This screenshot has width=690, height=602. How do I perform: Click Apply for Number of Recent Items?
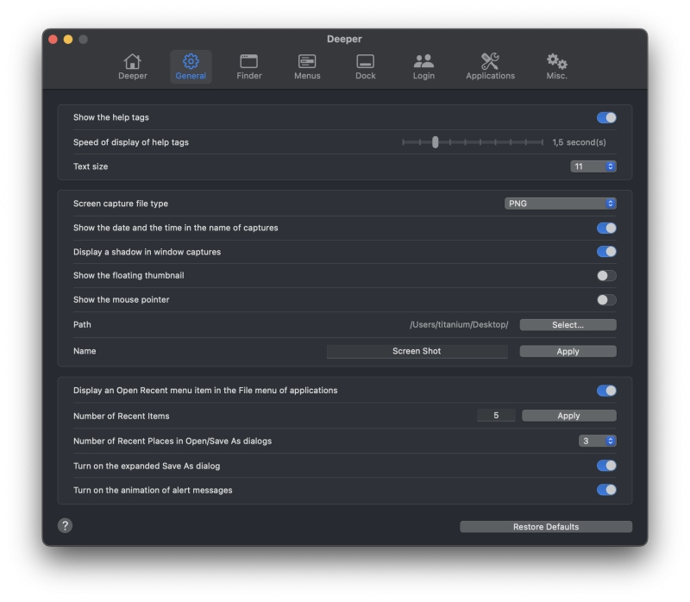(569, 416)
